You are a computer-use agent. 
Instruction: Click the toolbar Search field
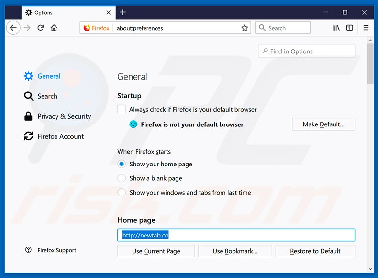click(x=282, y=28)
